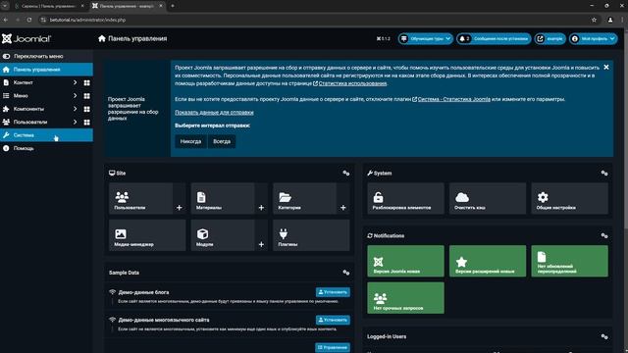This screenshot has height=353, width=628.
Task: Open Версия Joomla новая notification tile
Action: click(405, 261)
